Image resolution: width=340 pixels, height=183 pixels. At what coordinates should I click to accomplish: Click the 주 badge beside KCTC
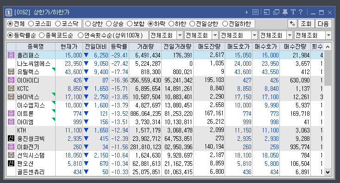click(x=11, y=88)
